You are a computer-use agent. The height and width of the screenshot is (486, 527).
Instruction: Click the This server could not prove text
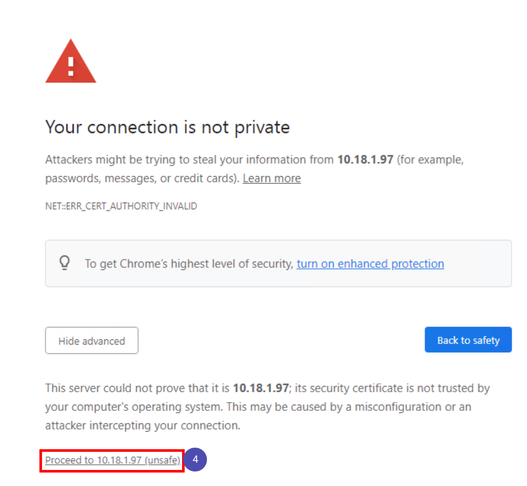click(137, 388)
